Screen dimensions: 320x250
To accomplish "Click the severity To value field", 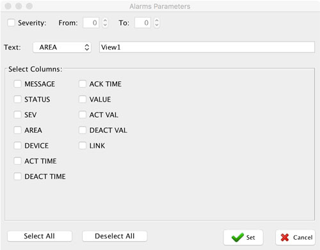I will (143, 22).
